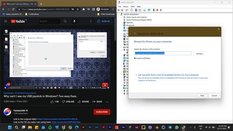Launch Photoshop from taskbar
The height and width of the screenshot is (131, 233).
[x=90, y=127]
